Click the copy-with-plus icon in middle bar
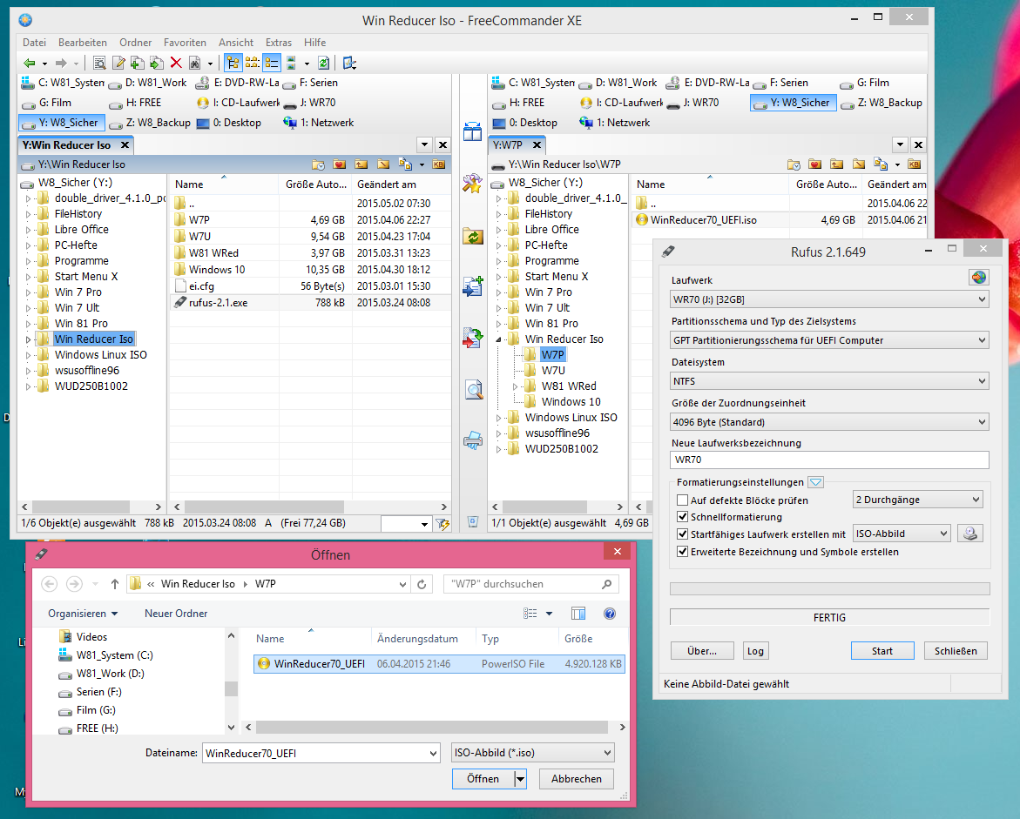 click(473, 285)
